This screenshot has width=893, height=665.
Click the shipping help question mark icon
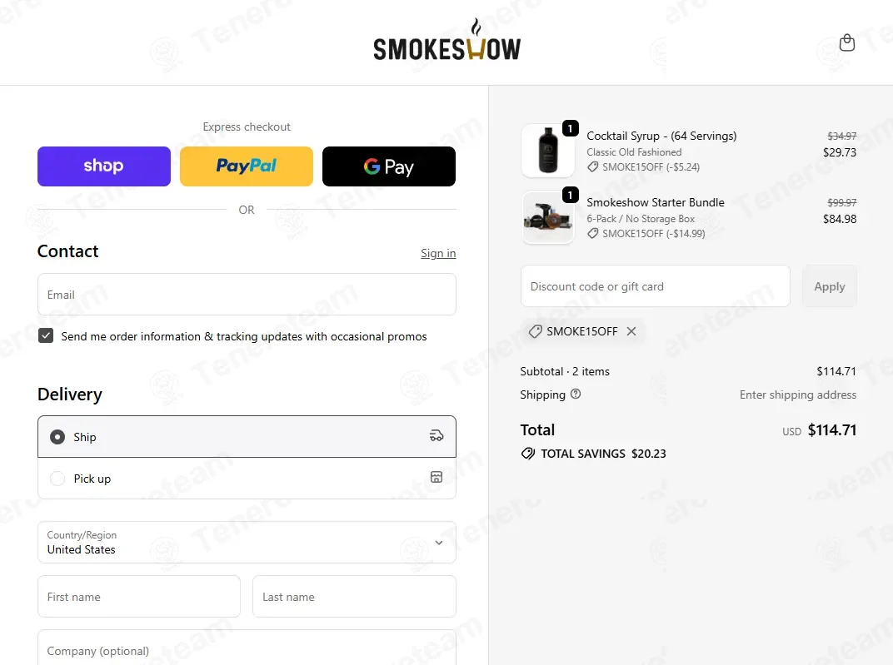[576, 394]
